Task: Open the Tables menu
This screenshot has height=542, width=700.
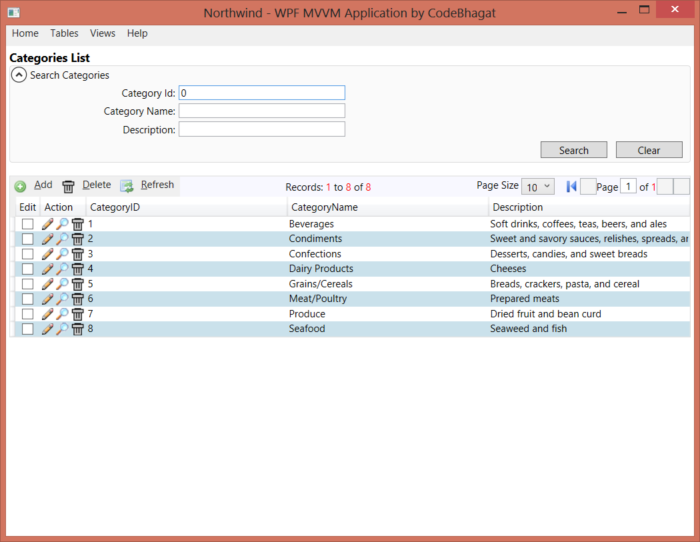Action: click(64, 33)
